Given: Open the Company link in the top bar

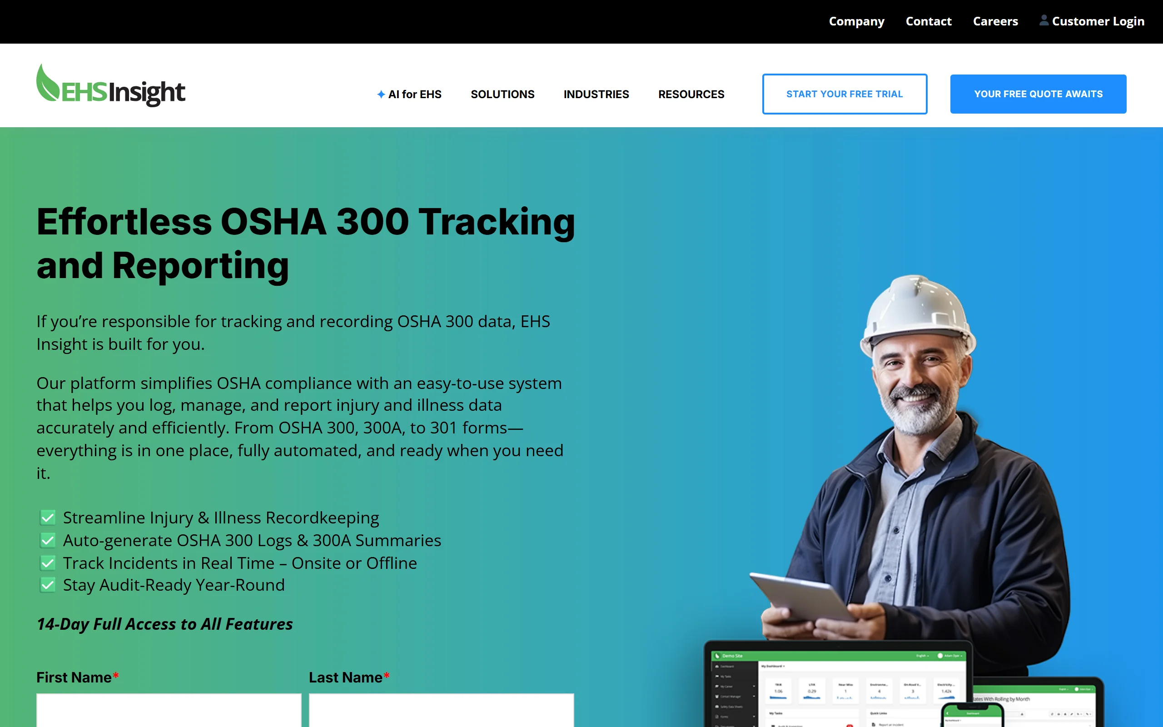Looking at the screenshot, I should 856,21.
